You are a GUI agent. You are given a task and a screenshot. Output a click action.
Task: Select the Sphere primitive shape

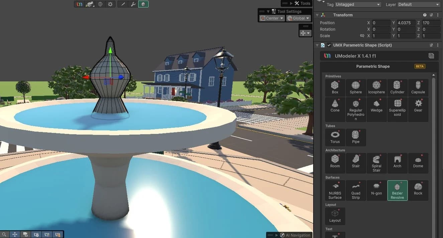[356, 87]
